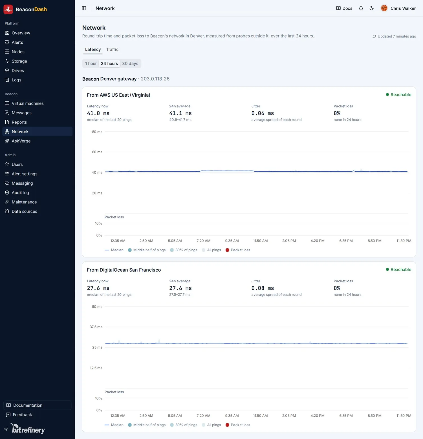
Task: Click the Overview grid icon
Action: click(7, 33)
